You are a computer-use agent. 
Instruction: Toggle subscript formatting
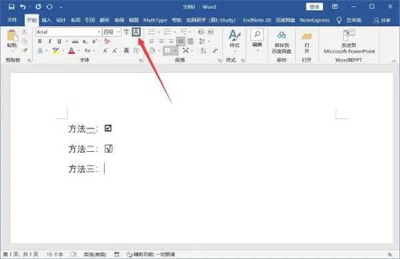click(85, 41)
